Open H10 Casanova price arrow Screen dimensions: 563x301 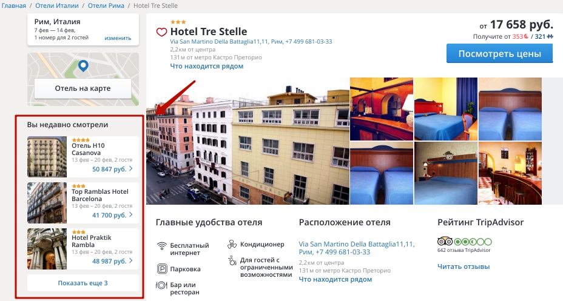click(130, 169)
